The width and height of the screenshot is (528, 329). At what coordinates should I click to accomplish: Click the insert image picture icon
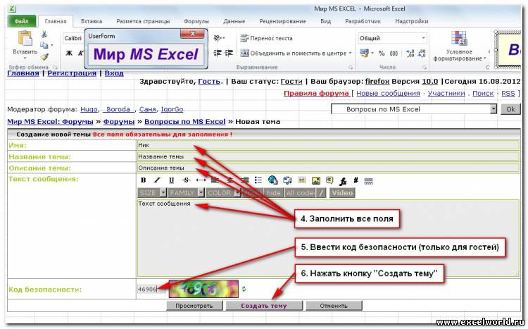click(316, 180)
